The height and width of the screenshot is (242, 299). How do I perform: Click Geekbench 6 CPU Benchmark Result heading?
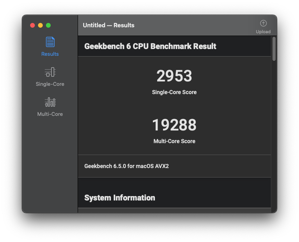pyautogui.click(x=150, y=46)
